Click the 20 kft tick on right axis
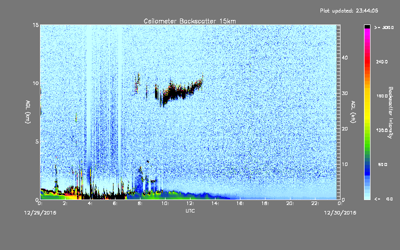Image resolution: width=400 pixels, height=250 pixels. (x=344, y=129)
